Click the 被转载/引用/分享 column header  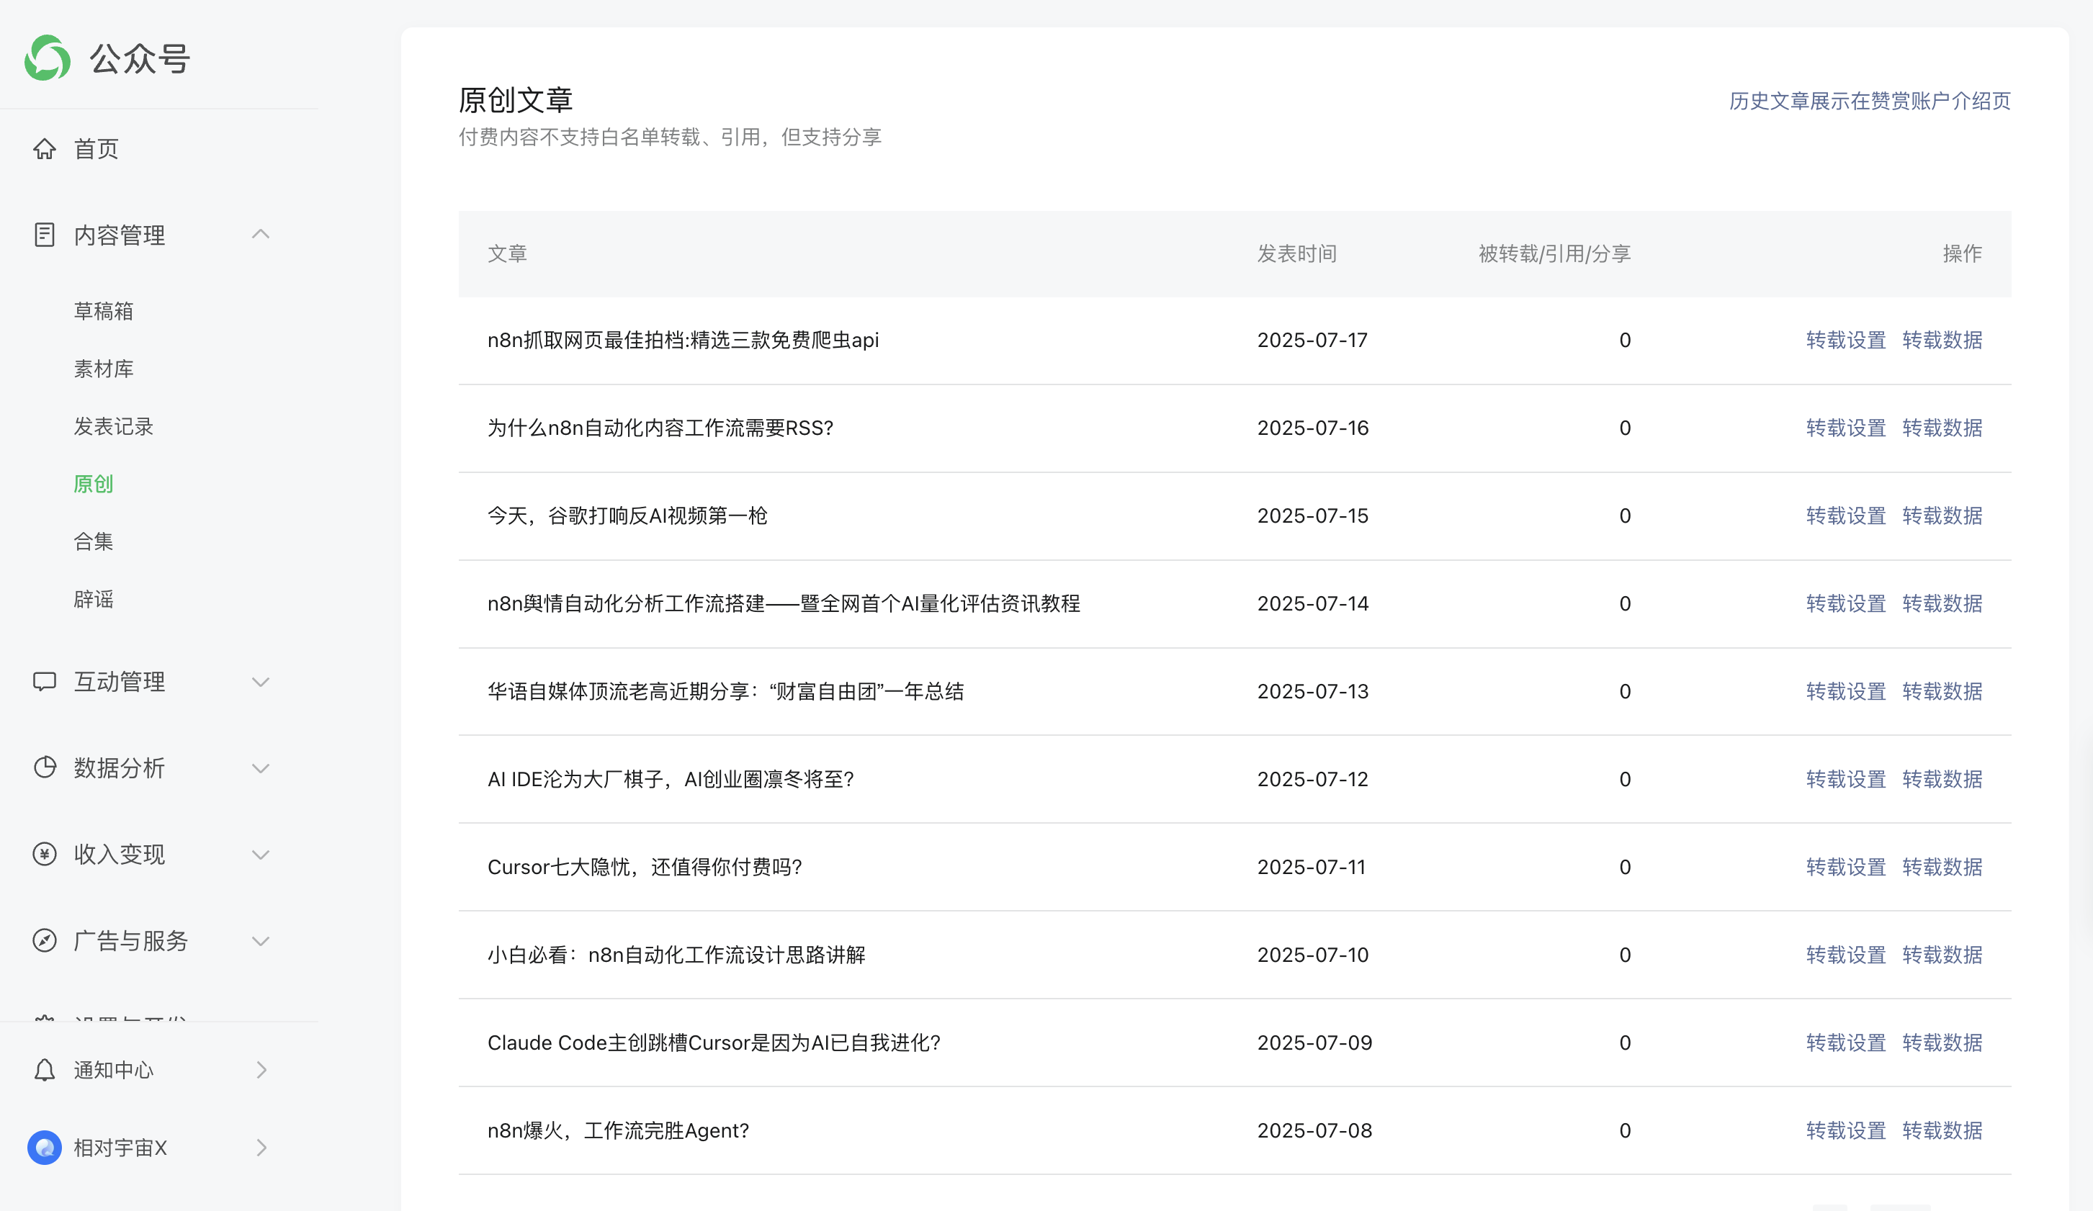(x=1554, y=253)
